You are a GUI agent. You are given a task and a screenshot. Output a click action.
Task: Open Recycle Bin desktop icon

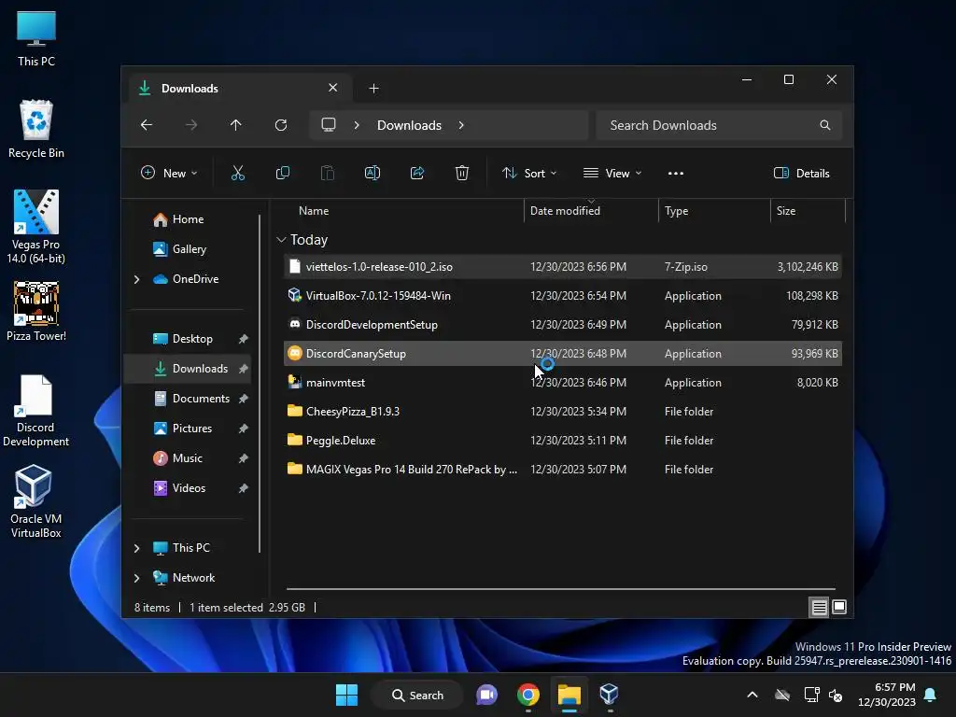36,129
